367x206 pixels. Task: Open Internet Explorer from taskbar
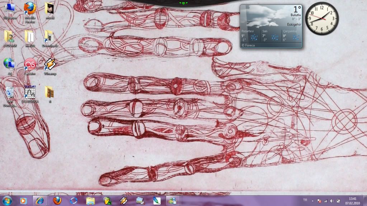click(x=39, y=201)
